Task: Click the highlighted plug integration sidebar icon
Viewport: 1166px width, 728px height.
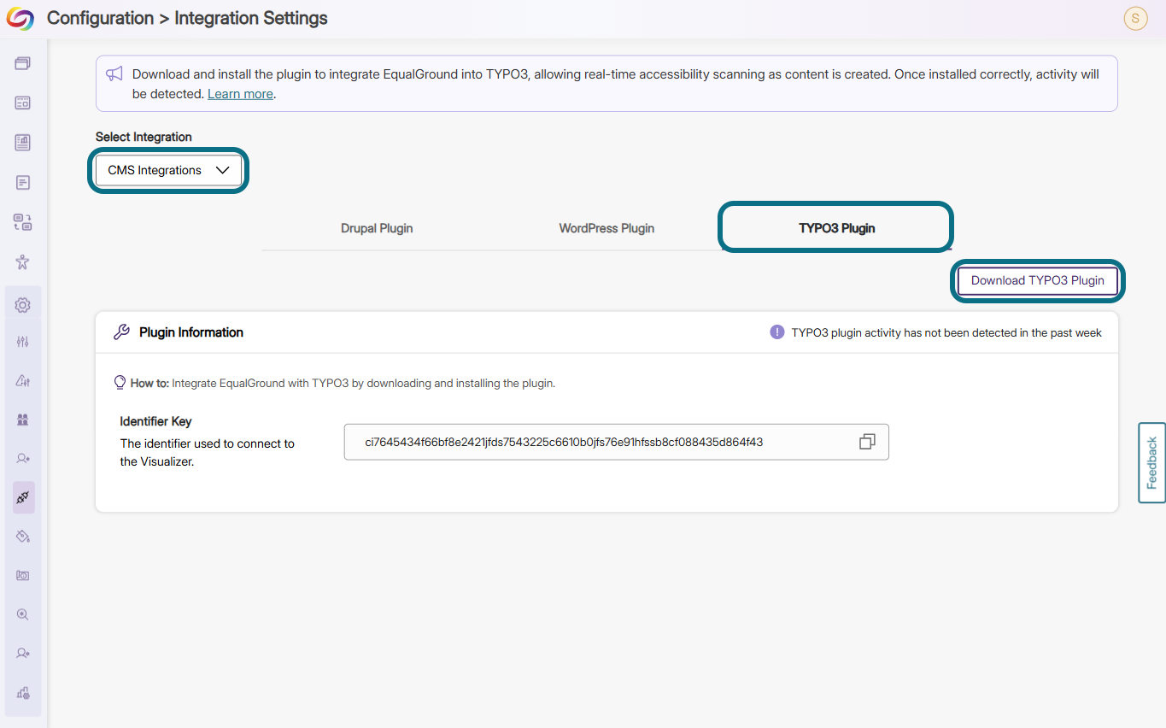Action: pyautogui.click(x=23, y=497)
